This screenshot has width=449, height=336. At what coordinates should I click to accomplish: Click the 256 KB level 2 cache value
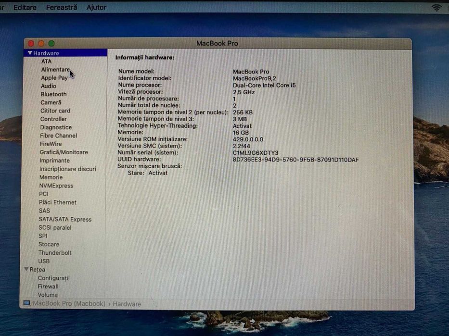coord(243,112)
